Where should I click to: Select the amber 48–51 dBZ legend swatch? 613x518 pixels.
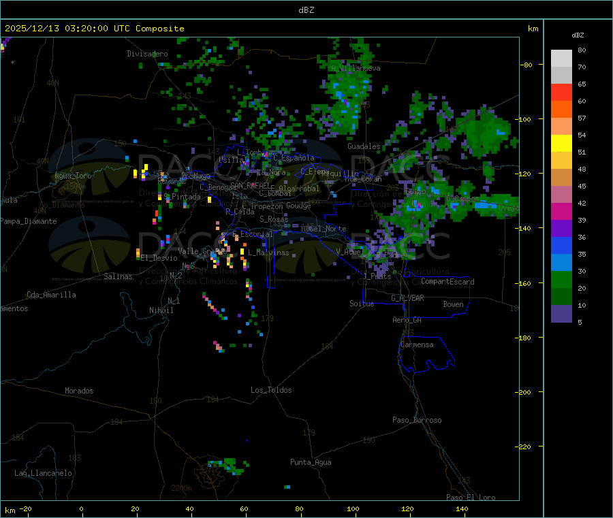(561, 160)
